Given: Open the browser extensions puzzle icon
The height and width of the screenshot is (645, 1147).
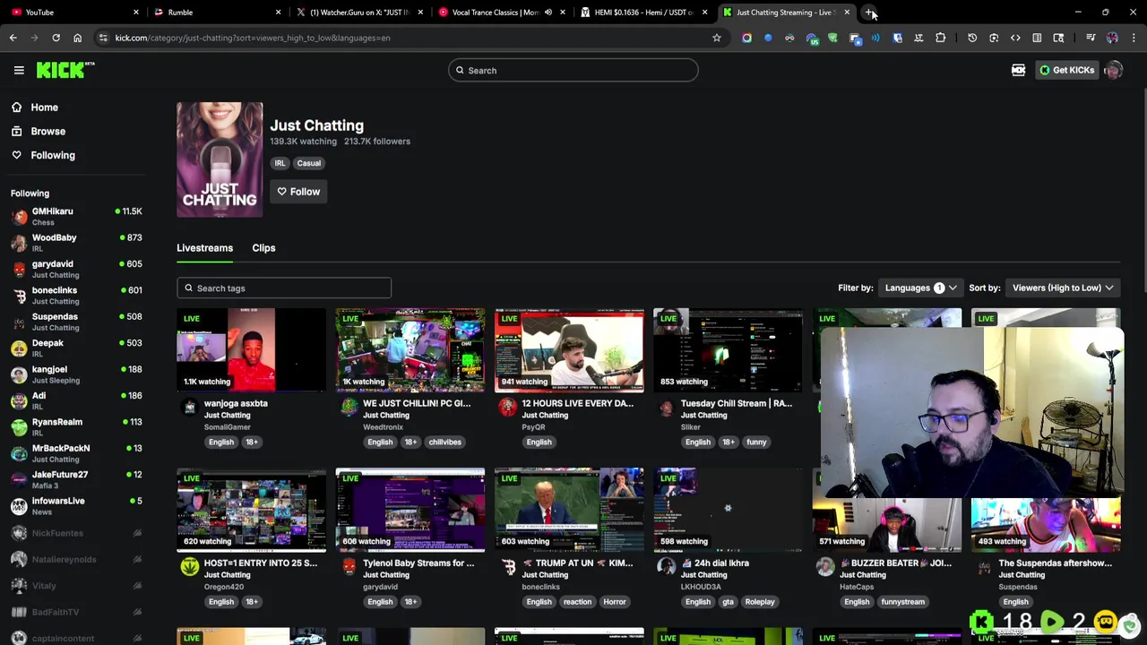Looking at the screenshot, I should coord(940,38).
